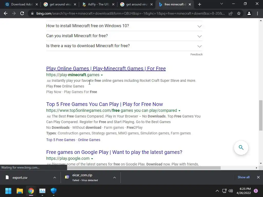Screen dimensions: 263x197
Task: Open options chevron for eicar_com.zip download
Action: [x=115, y=178]
